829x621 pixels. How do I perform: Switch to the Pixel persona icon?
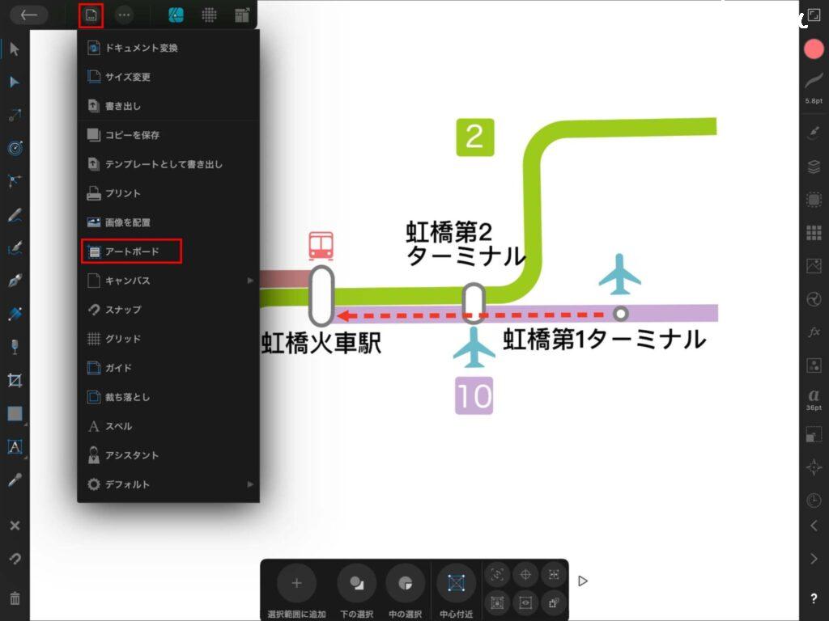pyautogui.click(x=209, y=15)
